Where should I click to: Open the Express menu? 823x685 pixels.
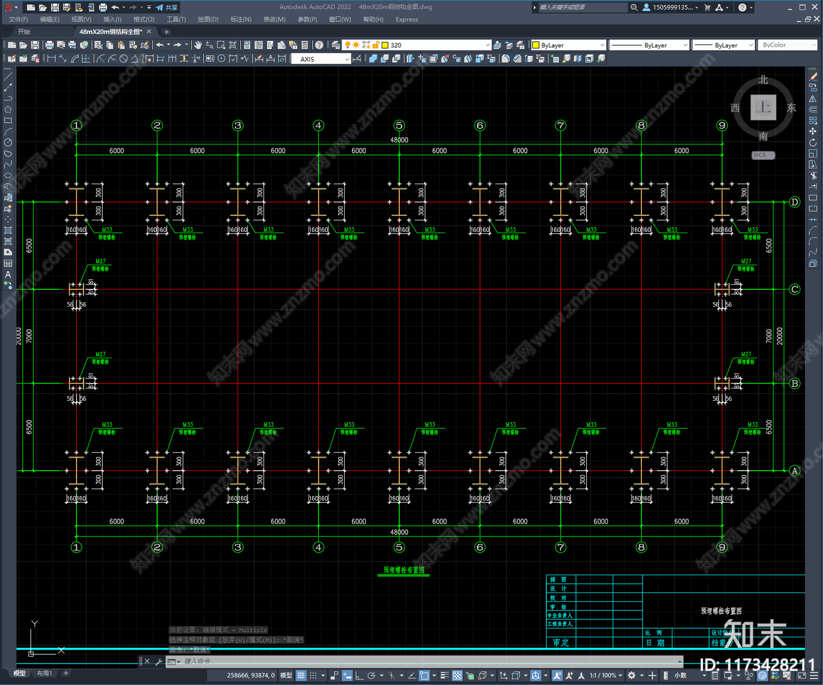(x=407, y=20)
